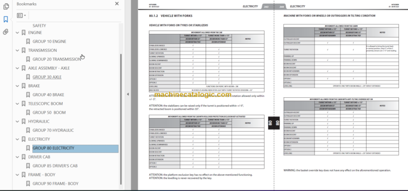Collapse the navigation pane with the arrow
Viewport: 408px width, 191px height.
point(127,94)
